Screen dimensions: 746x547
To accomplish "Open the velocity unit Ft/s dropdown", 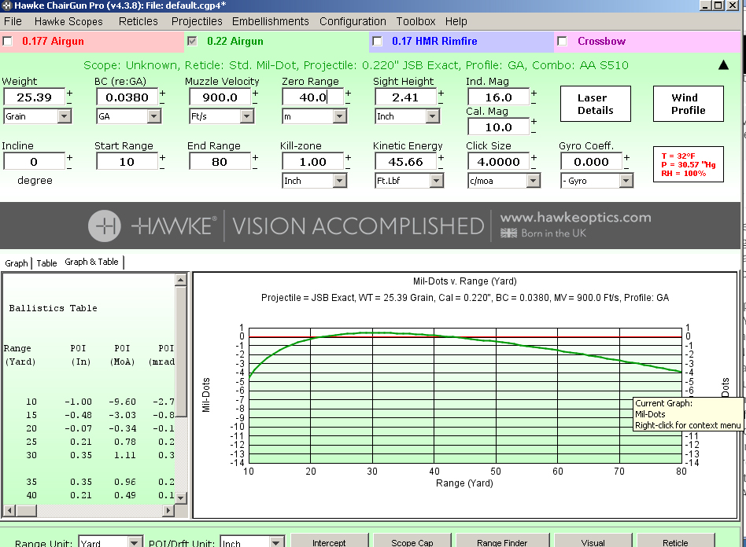I will (x=246, y=116).
